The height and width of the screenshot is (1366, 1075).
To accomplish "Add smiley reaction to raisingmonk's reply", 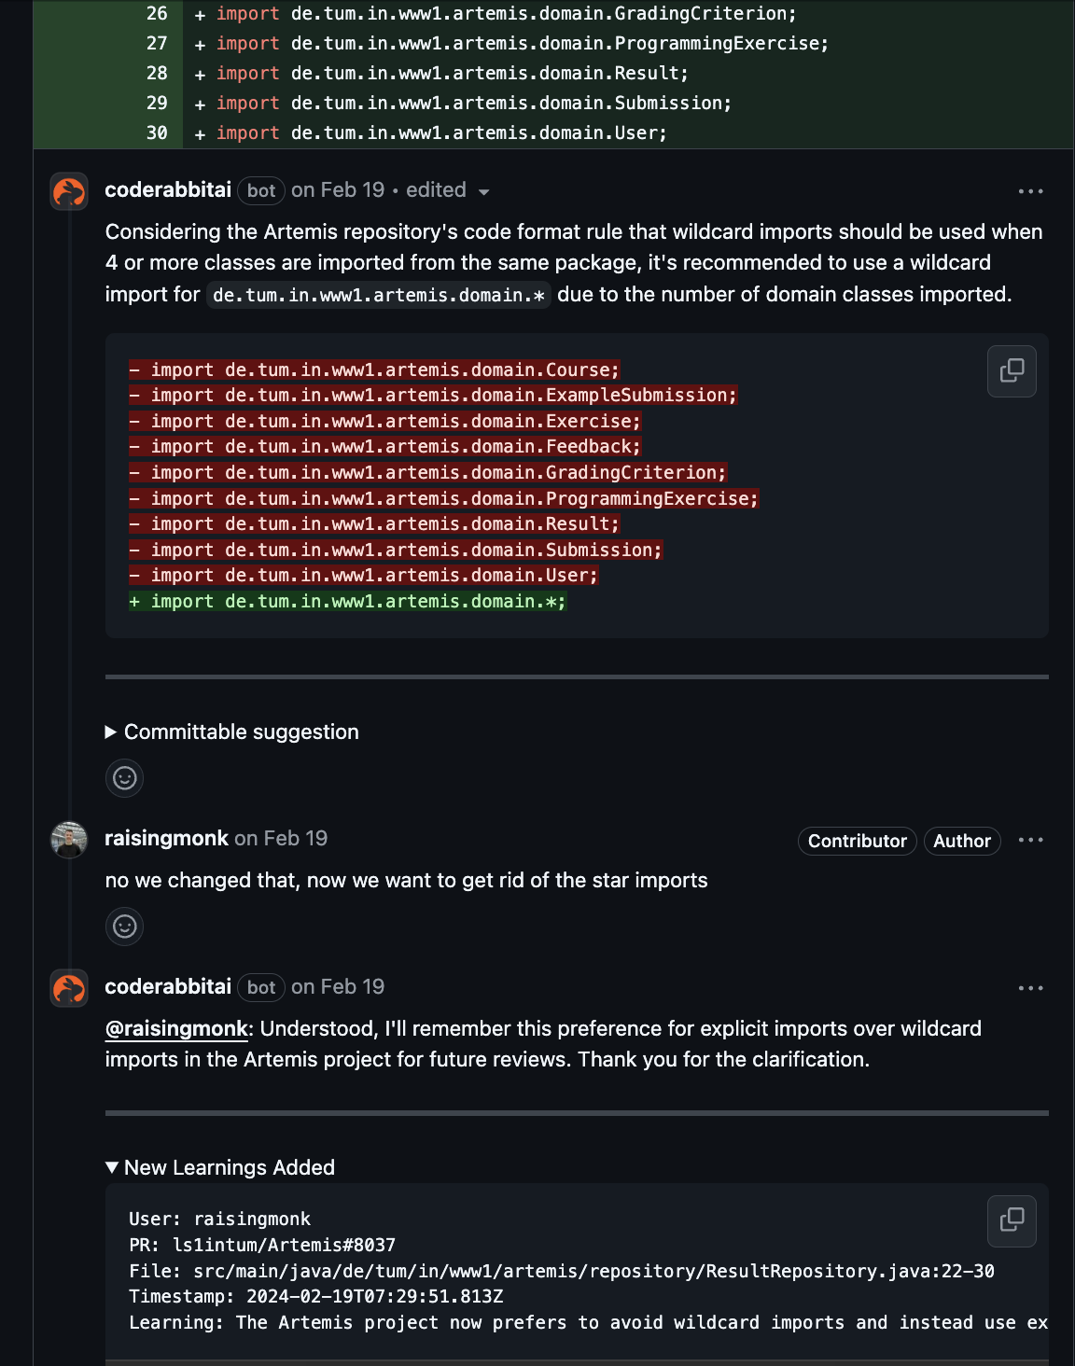I will click(124, 926).
